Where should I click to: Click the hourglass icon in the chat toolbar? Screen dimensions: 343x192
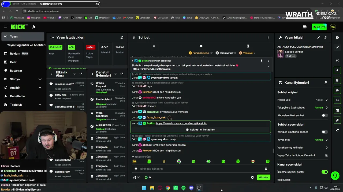pos(248,46)
